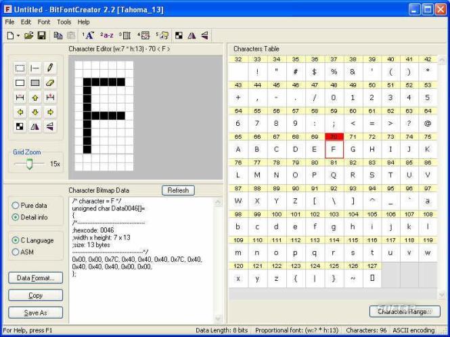
Task: Open the Tools menu
Action: coord(64,22)
